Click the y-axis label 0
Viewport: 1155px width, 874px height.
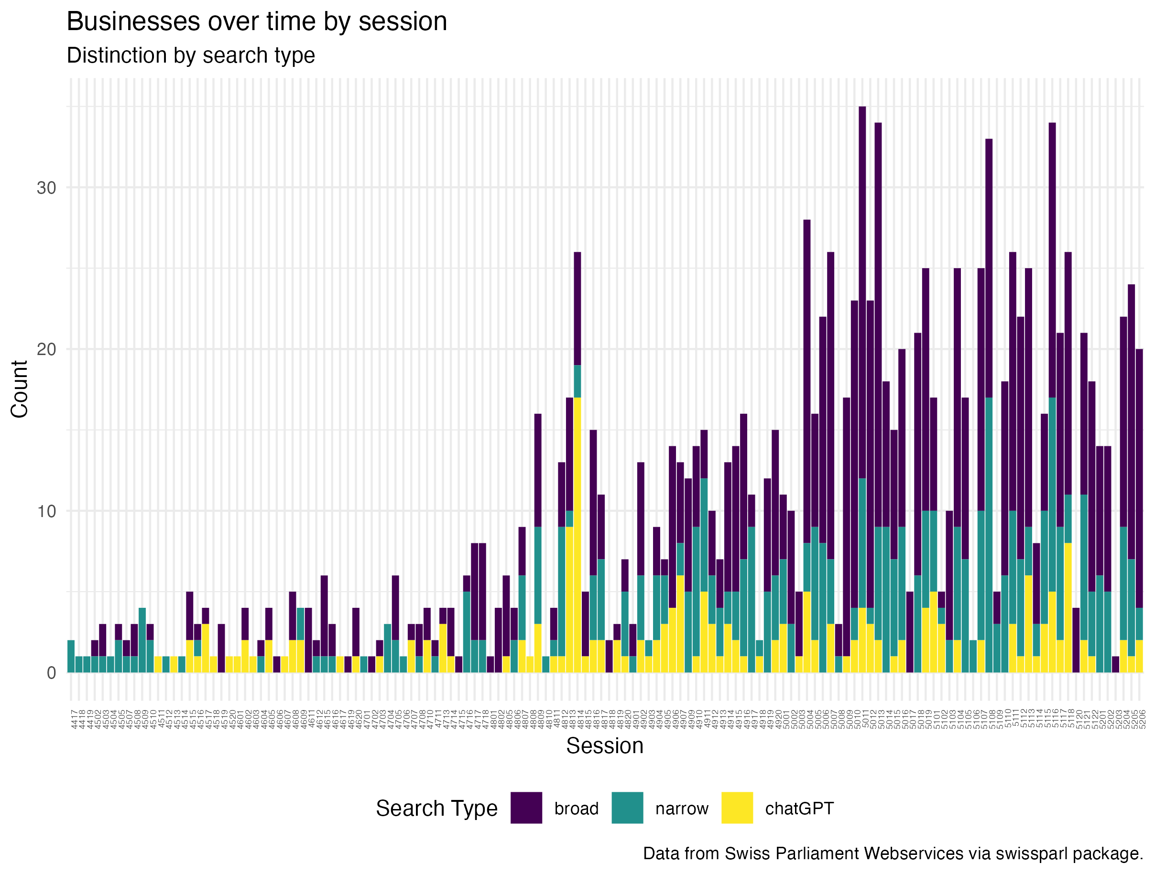tap(51, 673)
